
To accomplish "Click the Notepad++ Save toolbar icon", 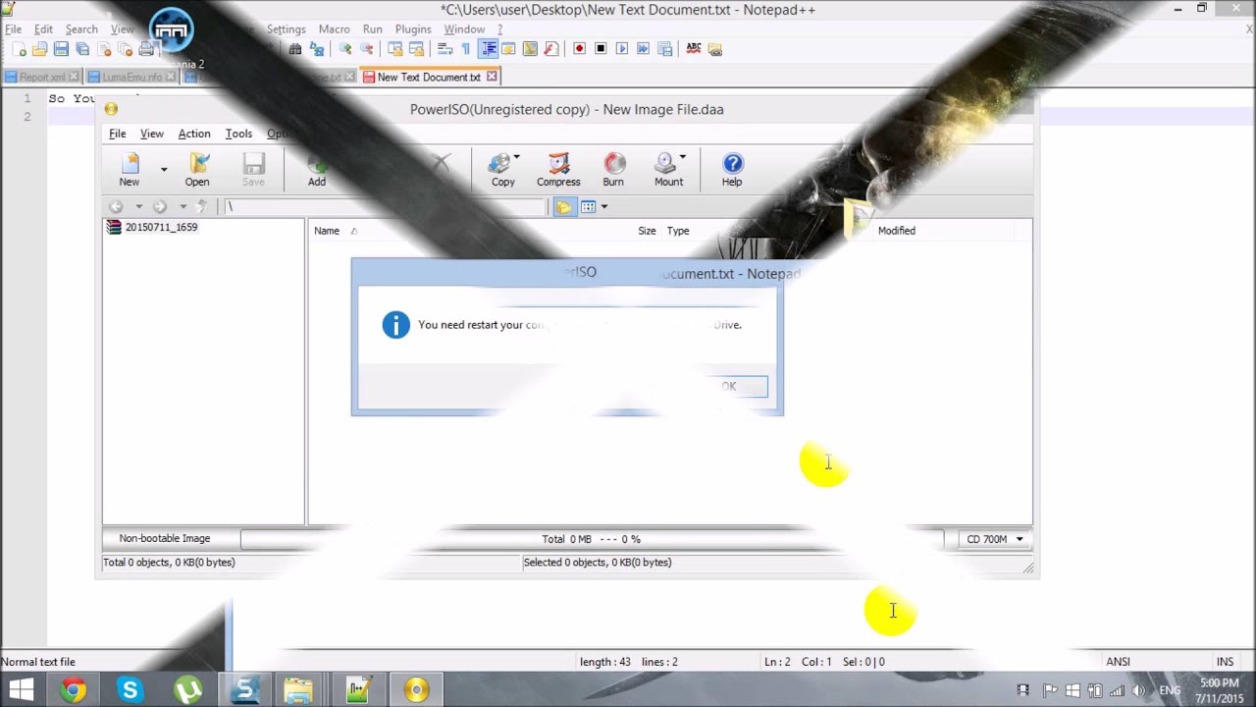I will 61,49.
